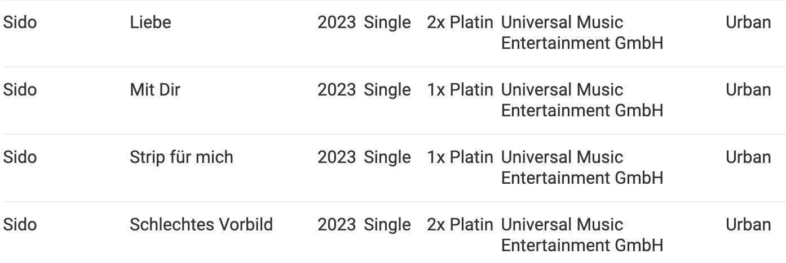Select "2x Platin" in Schlechtes Vorbild row

(x=460, y=225)
